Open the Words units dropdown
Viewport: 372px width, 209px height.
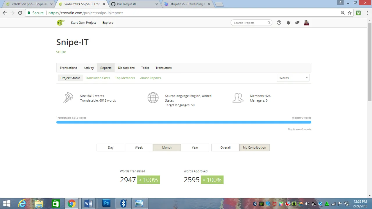[293, 78]
